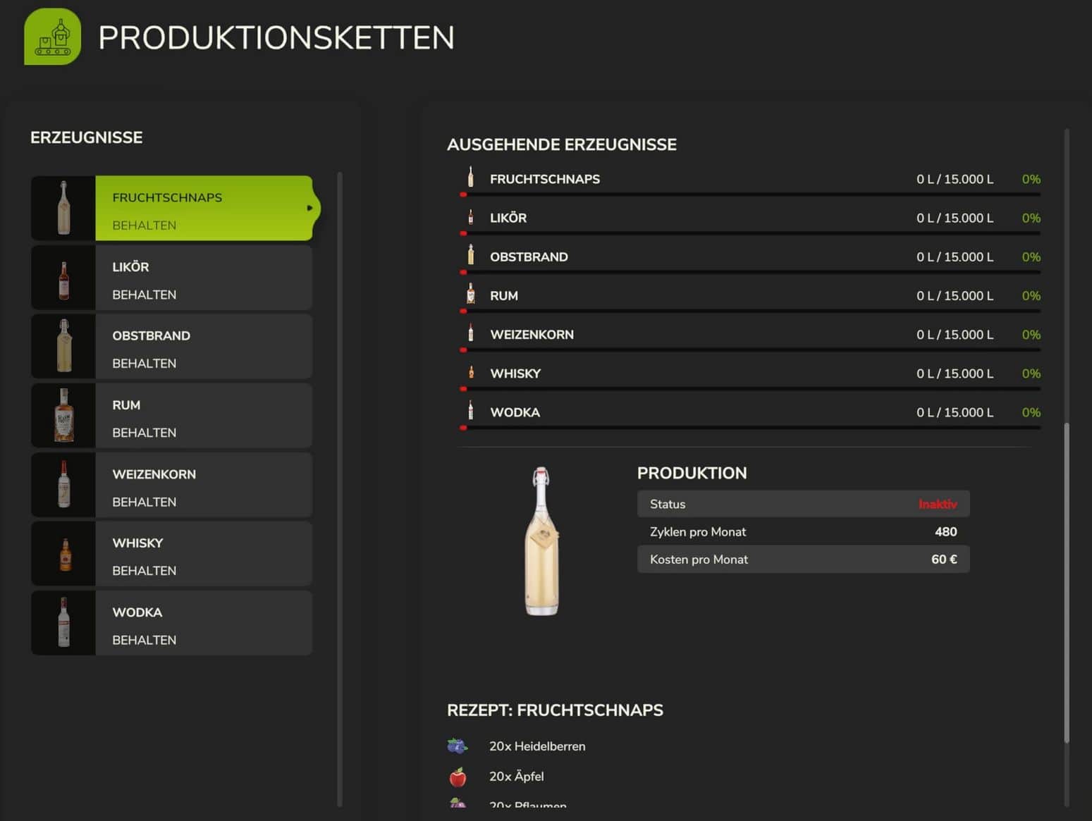Click the small Obstbrand icon in outgoing products

click(x=471, y=257)
